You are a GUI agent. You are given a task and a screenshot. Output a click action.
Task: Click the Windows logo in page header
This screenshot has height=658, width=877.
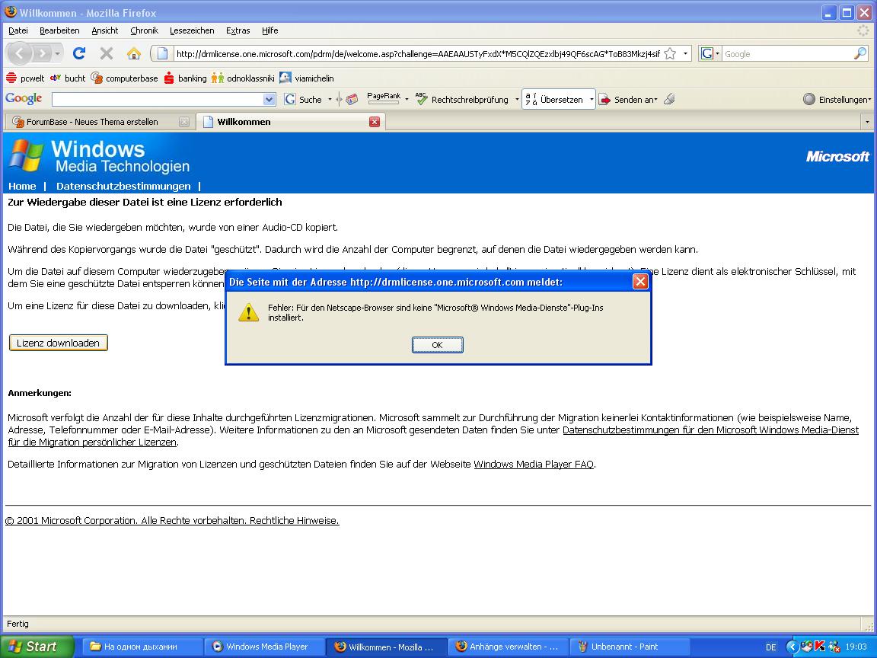pyautogui.click(x=27, y=155)
